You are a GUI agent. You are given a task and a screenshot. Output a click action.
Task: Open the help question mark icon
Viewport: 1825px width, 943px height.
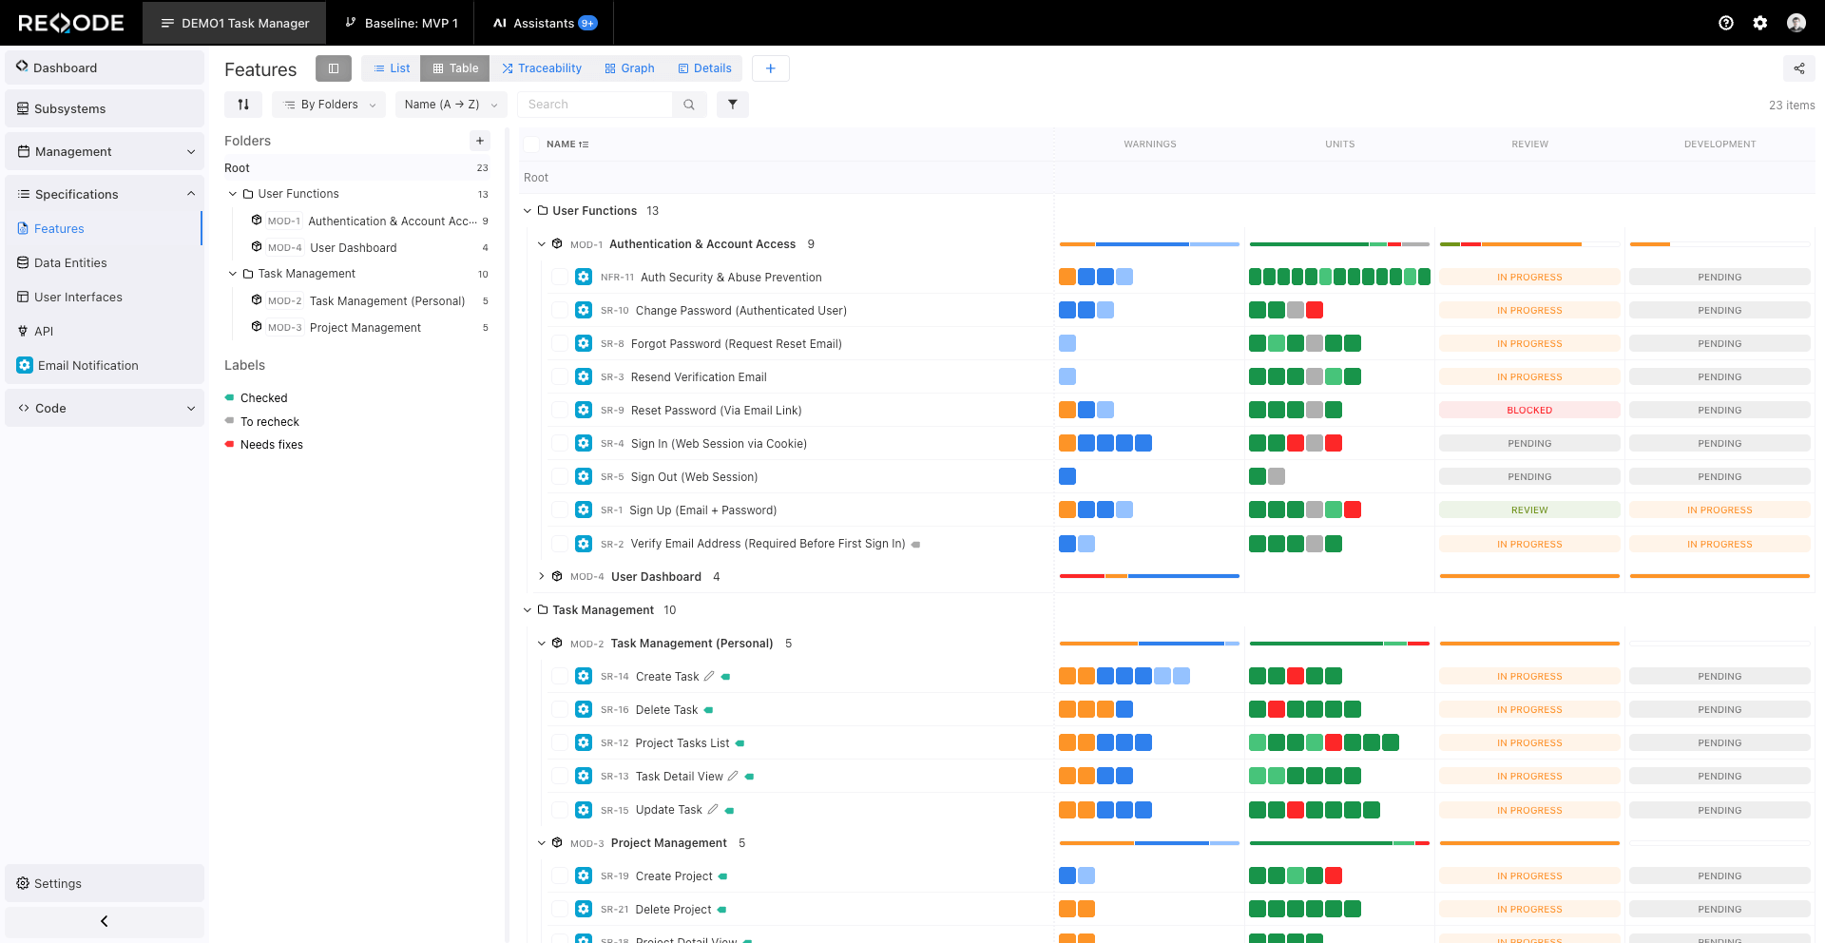click(1726, 23)
